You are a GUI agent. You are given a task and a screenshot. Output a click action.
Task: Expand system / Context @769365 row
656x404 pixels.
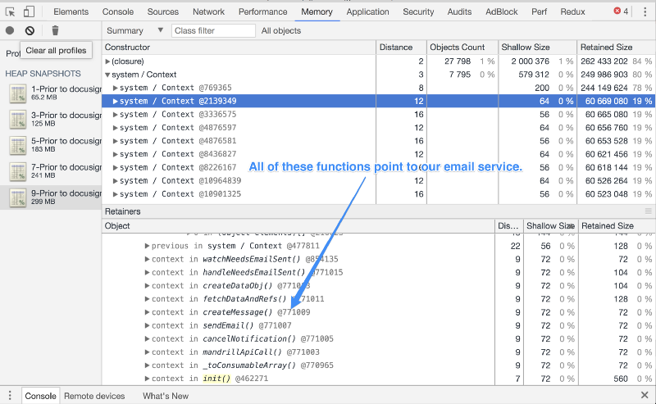tap(116, 88)
